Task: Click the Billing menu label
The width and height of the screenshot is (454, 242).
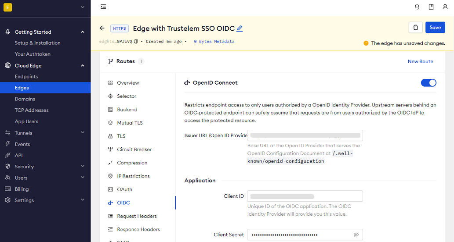Action: [x=22, y=189]
